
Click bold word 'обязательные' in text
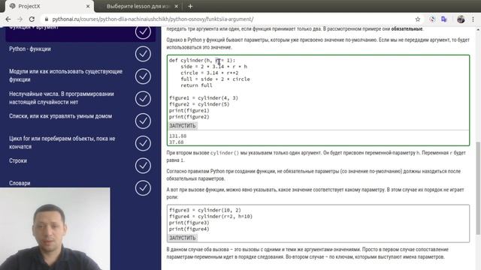coord(407,29)
